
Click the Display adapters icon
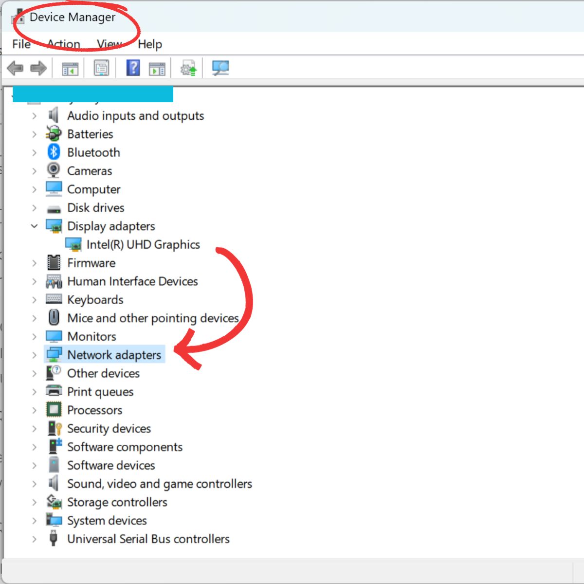pyautogui.click(x=54, y=226)
